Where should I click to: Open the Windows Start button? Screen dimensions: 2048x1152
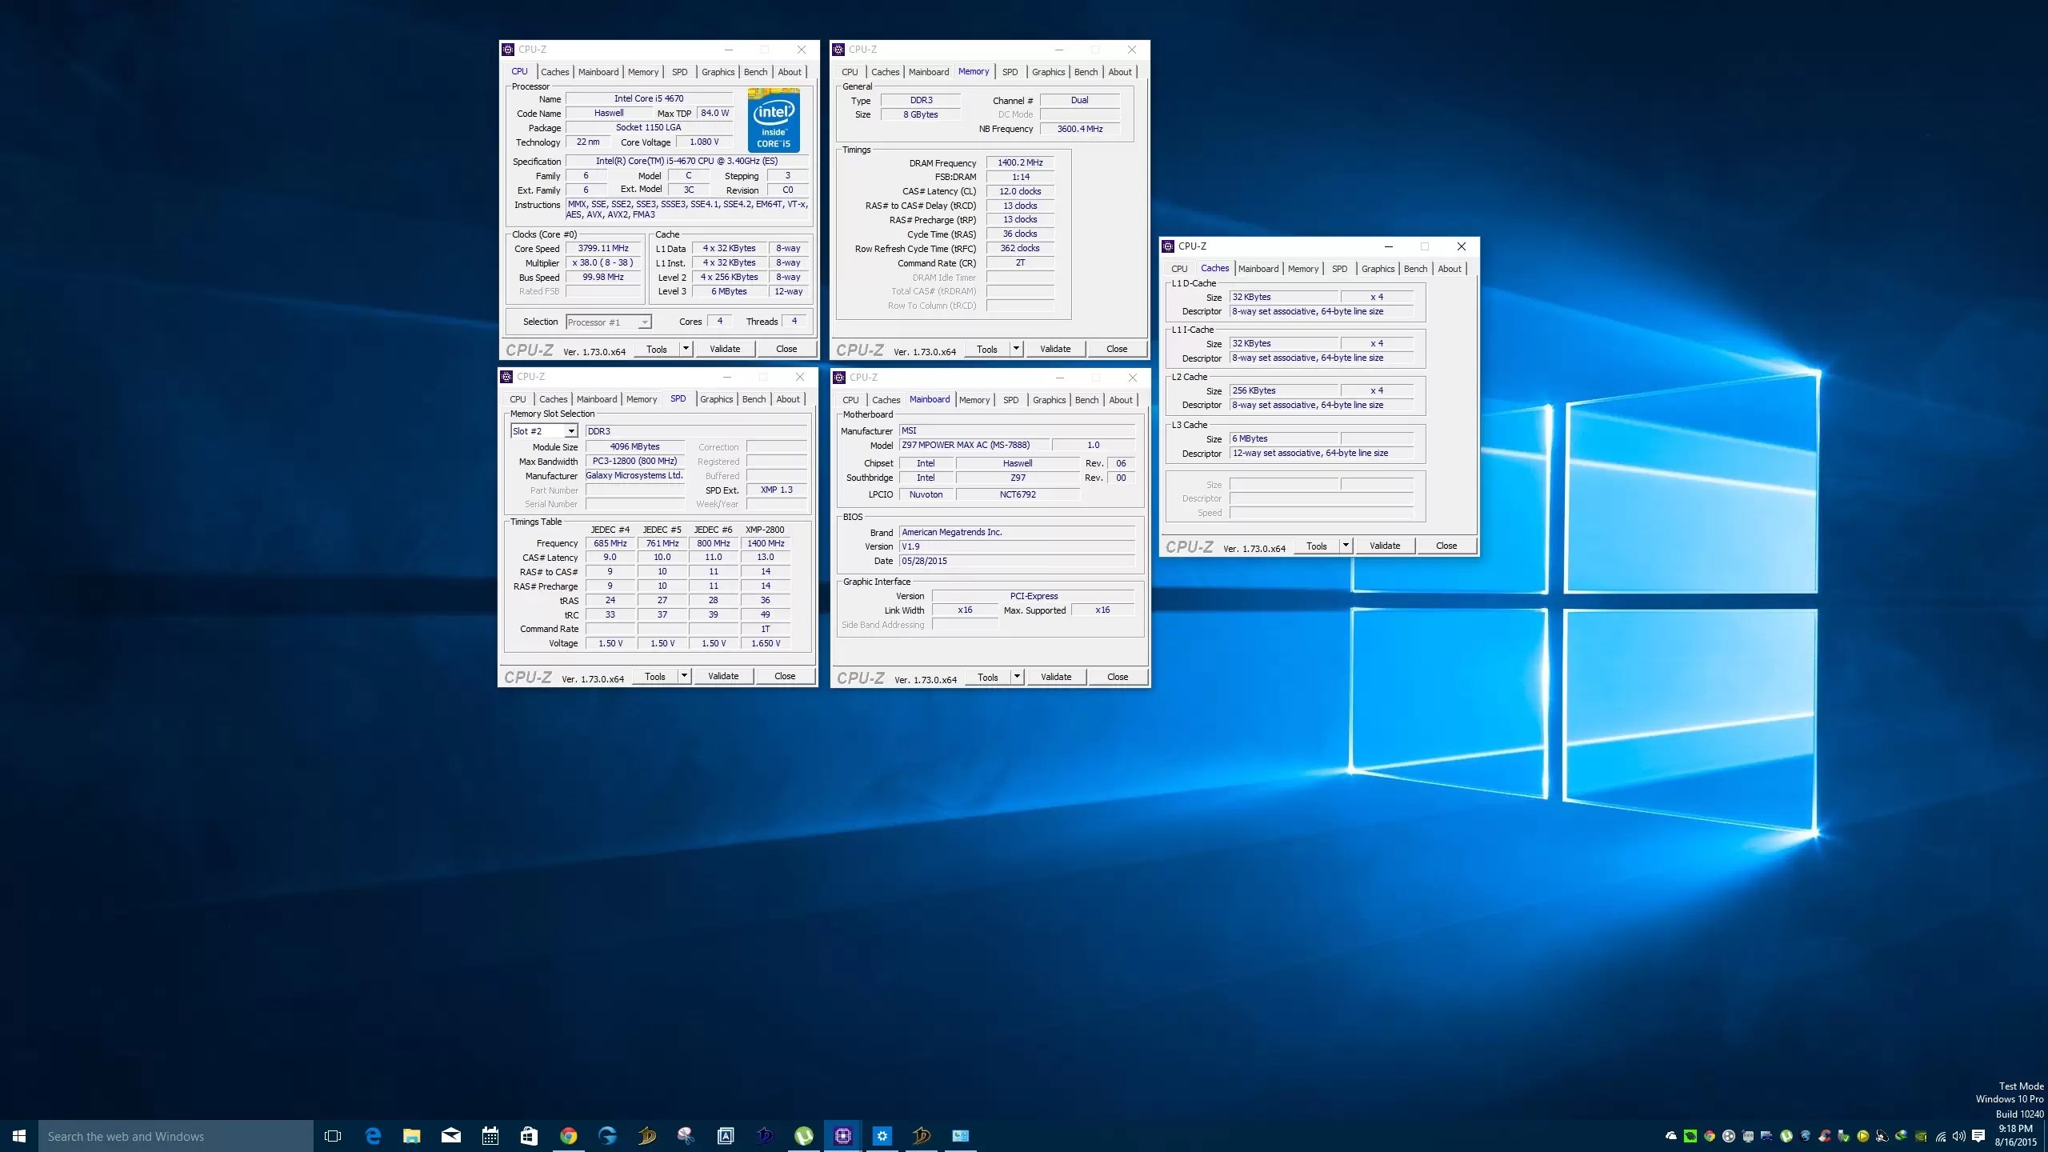(x=18, y=1136)
